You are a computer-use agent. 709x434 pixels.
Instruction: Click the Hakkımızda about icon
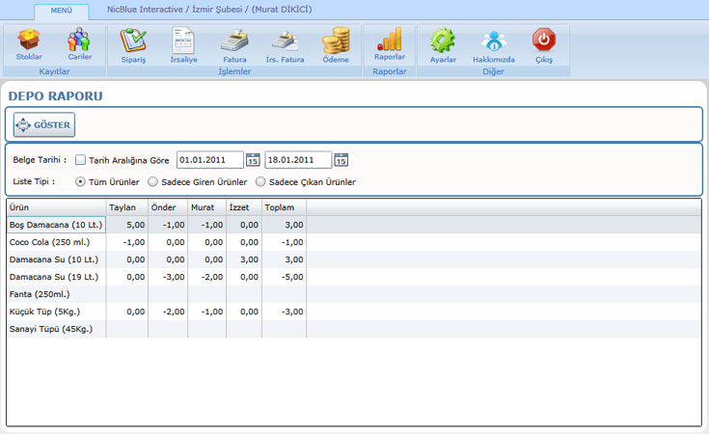(493, 43)
